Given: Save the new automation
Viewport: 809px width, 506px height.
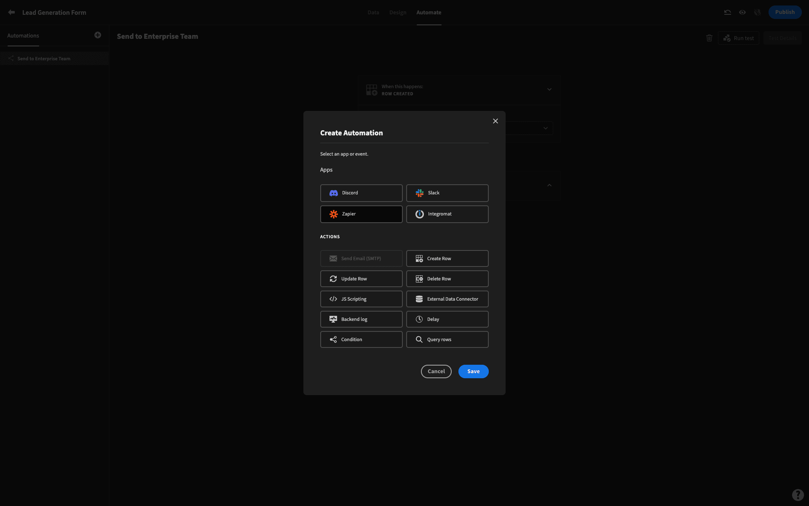Looking at the screenshot, I should [x=473, y=371].
